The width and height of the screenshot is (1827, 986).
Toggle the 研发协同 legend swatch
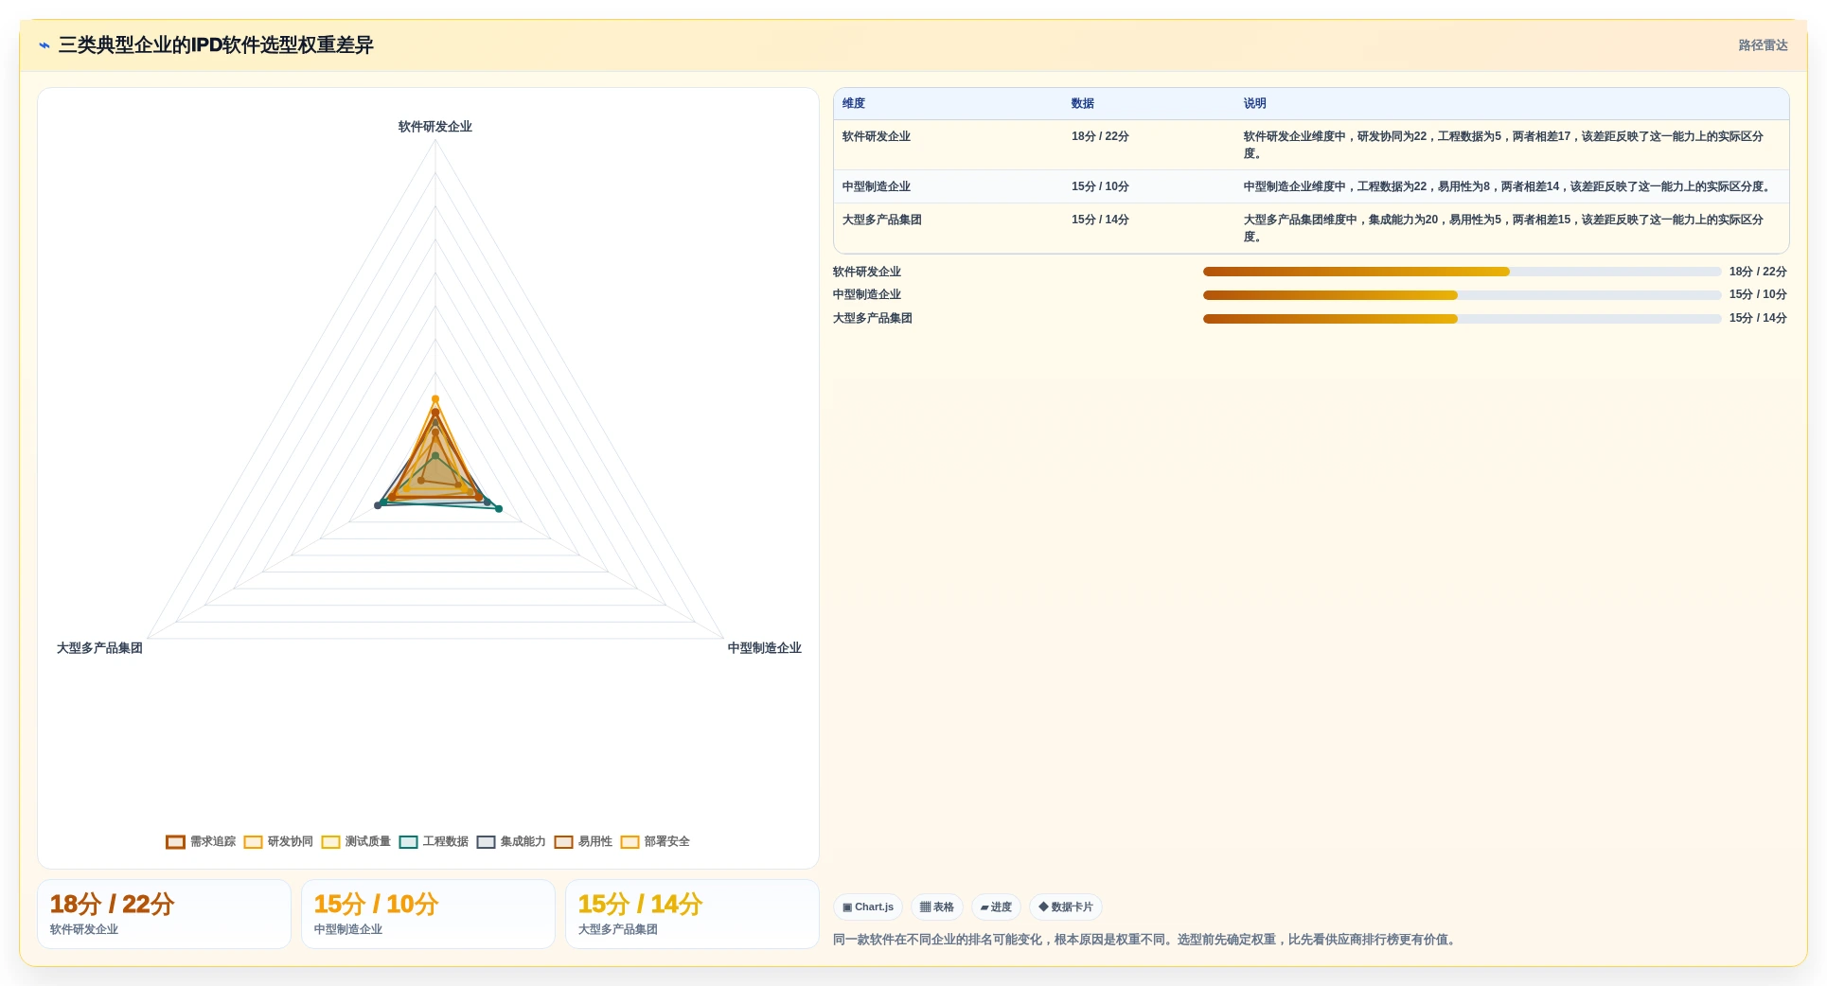253,842
